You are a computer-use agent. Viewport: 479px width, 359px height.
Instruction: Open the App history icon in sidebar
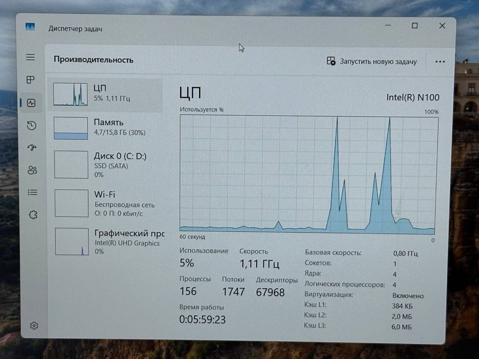(31, 126)
